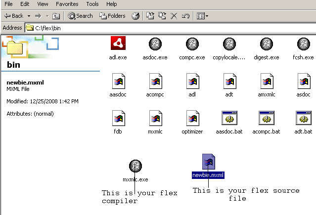Image resolution: width=316 pixels, height=215 pixels.
Task: Click the Copy To toolbar icon
Action: pyautogui.click(x=162, y=16)
